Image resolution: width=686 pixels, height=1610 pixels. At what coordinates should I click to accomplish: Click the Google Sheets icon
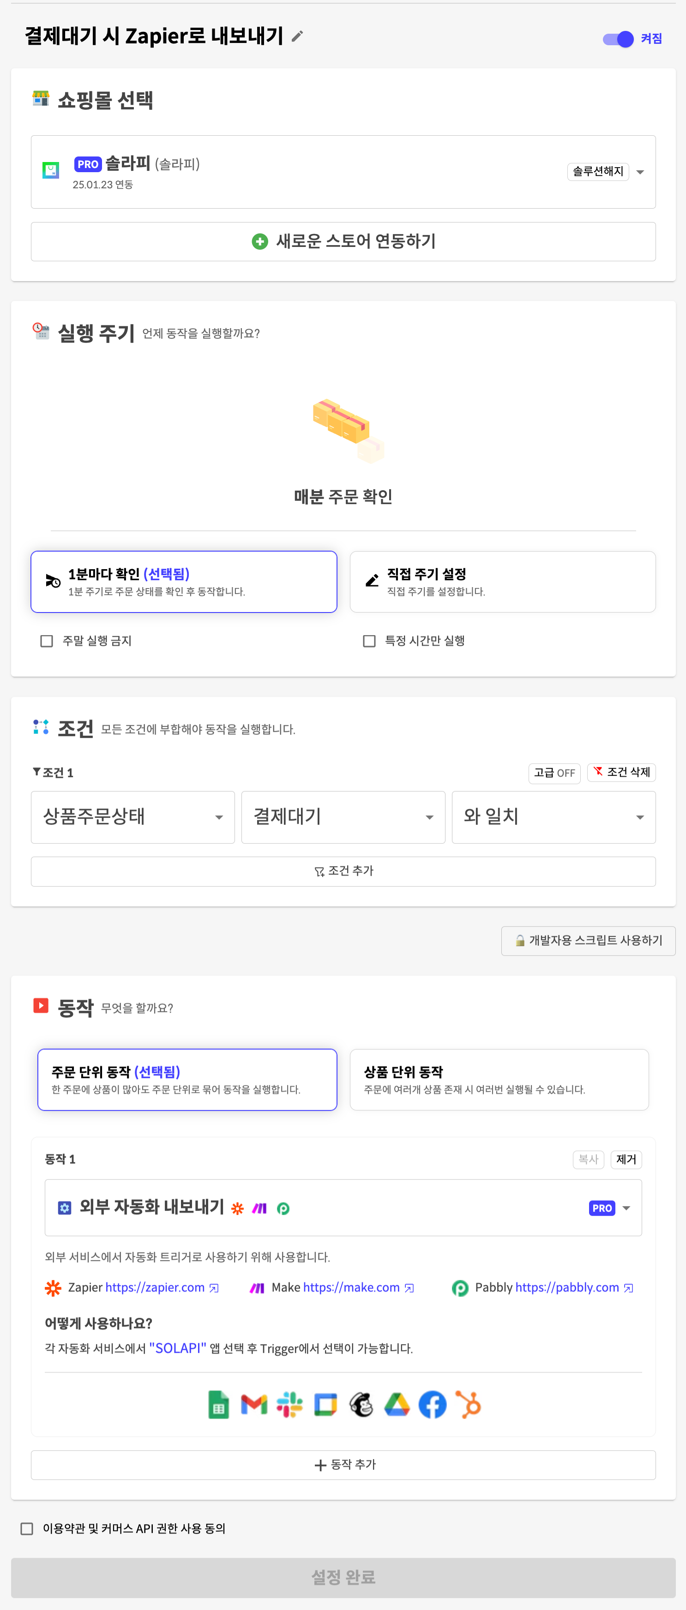tap(218, 1405)
